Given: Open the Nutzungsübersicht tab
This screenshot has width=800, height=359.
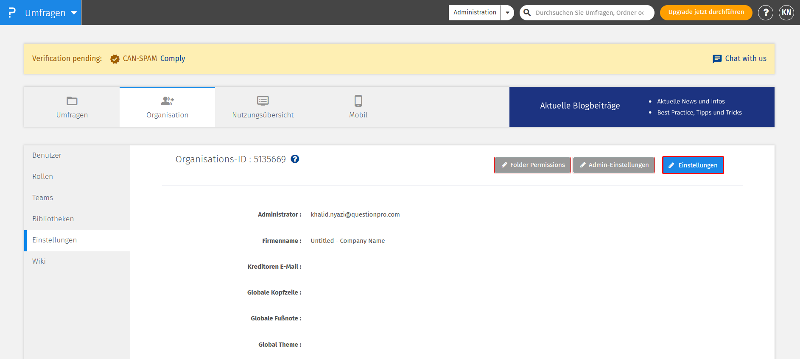Looking at the screenshot, I should click(x=263, y=107).
